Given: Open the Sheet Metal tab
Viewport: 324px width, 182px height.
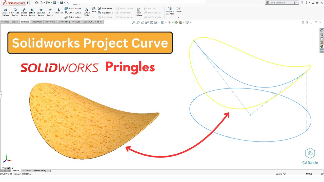Looking at the screenshot, I should pos(37,22).
